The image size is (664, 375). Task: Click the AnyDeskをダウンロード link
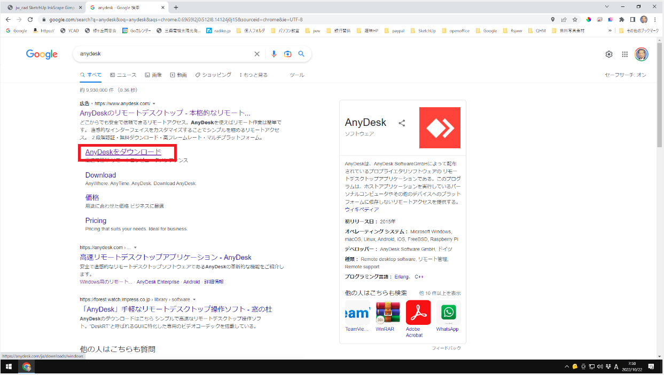click(x=123, y=153)
